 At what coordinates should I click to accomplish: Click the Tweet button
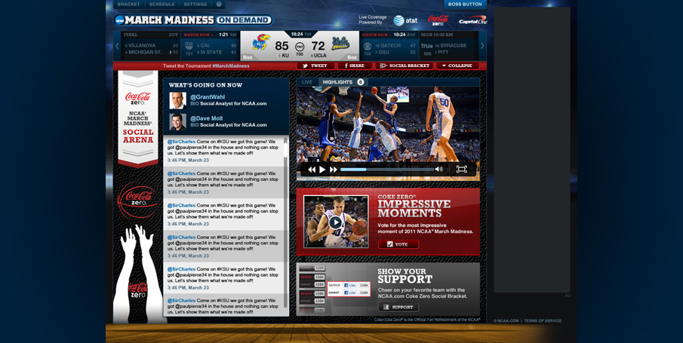(315, 66)
